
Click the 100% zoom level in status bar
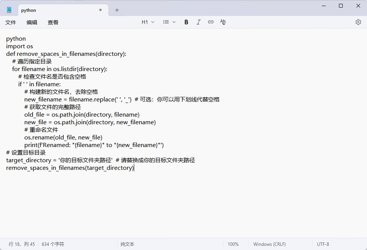click(x=233, y=244)
